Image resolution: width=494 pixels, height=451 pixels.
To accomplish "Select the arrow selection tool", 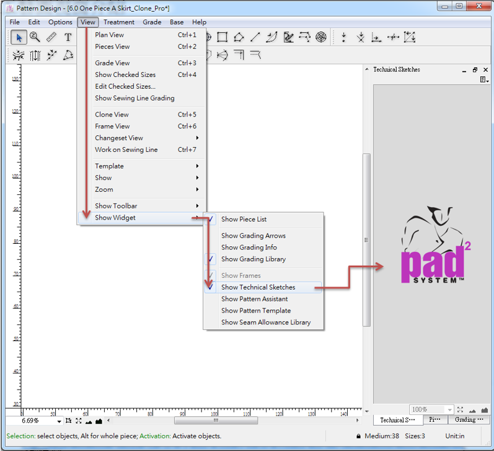I will 19,37.
